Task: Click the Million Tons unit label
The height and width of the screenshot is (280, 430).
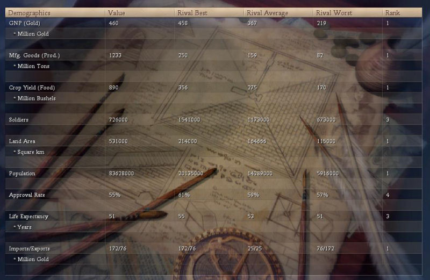Action: pos(33,66)
